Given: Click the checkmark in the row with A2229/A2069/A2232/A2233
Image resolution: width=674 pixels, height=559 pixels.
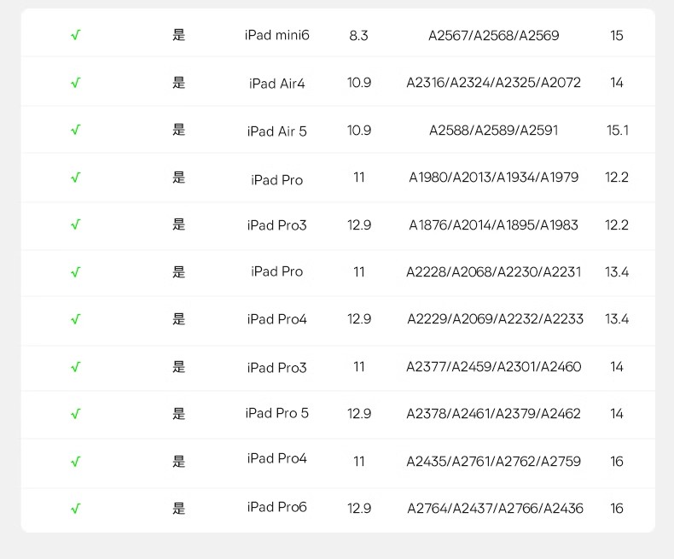Looking at the screenshot, I should click(x=76, y=319).
